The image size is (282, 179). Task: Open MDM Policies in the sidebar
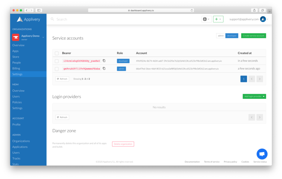point(17,102)
